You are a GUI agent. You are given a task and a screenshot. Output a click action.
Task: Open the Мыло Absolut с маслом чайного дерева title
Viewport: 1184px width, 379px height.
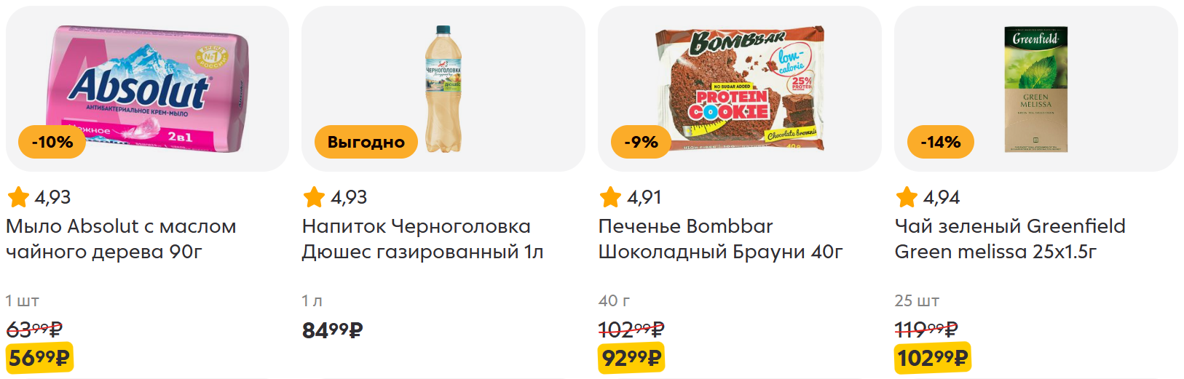point(121,239)
